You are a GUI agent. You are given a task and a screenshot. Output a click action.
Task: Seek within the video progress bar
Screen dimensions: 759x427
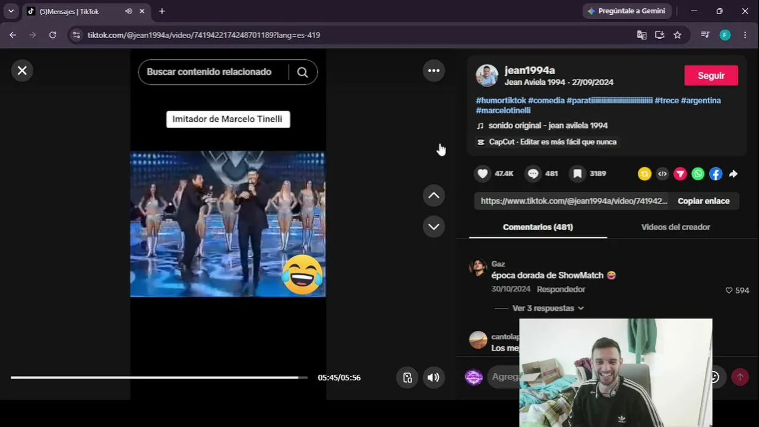pyautogui.click(x=159, y=377)
